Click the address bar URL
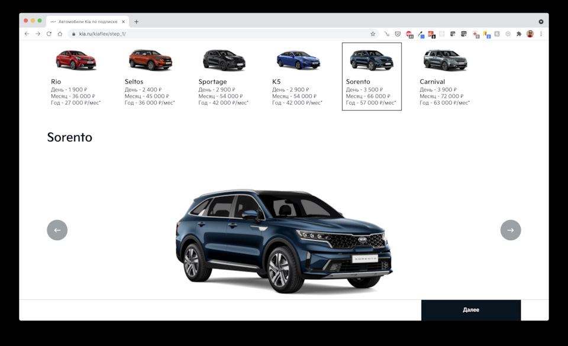 tap(102, 34)
